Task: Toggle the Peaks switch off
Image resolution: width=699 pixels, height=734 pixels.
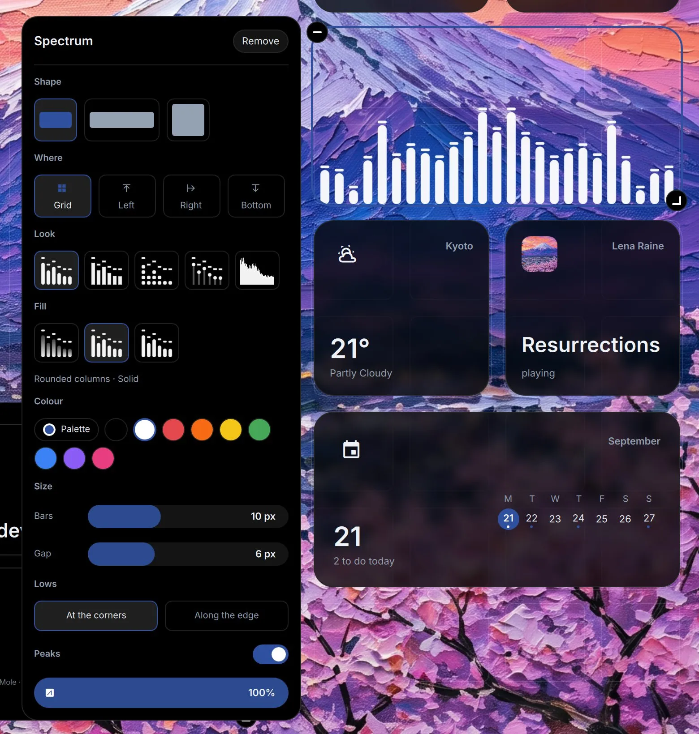Action: click(270, 654)
